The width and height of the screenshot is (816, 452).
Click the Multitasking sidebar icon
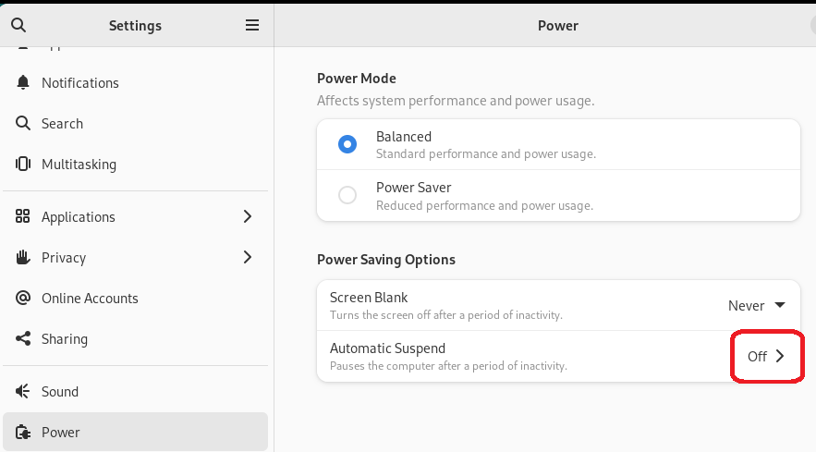23,165
